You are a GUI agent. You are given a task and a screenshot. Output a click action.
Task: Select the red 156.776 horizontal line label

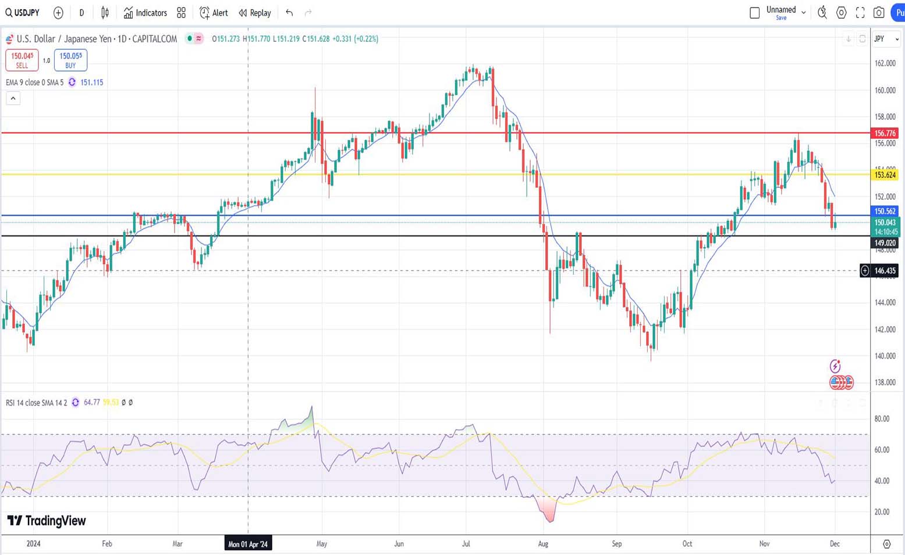point(884,134)
